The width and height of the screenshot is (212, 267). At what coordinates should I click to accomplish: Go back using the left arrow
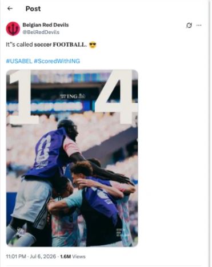10,9
